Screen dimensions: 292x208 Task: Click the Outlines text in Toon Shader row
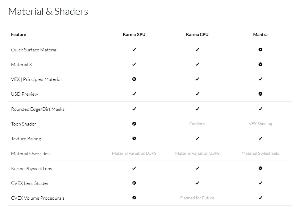pos(197,124)
